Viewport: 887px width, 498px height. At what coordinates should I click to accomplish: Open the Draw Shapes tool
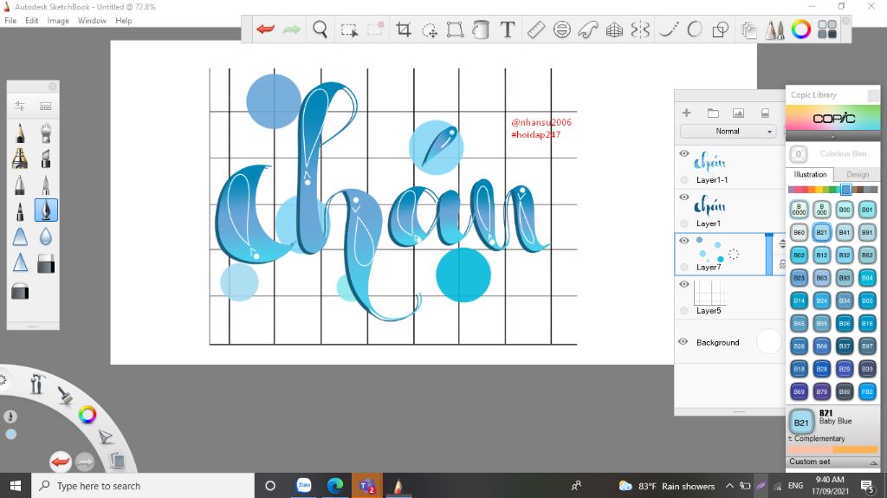click(720, 29)
